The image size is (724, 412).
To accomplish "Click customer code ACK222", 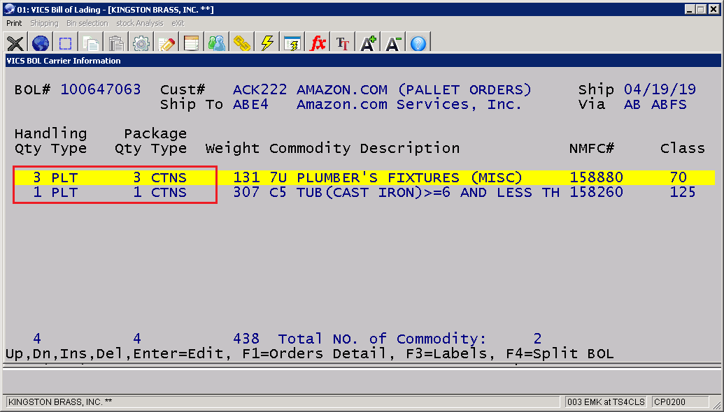I will (x=260, y=89).
